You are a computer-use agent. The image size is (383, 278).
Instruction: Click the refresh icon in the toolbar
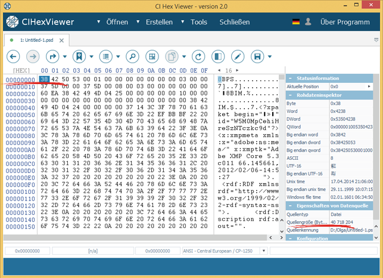coord(197,57)
